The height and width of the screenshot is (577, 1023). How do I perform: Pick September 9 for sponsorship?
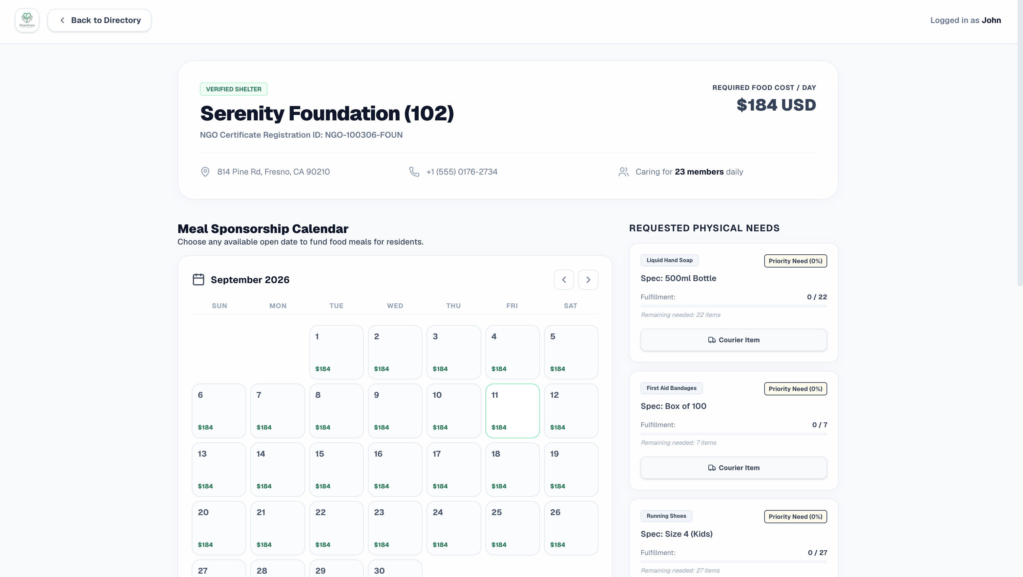[395, 411]
